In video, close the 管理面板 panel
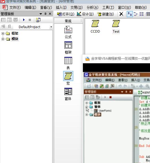Screen dimensions: 150x163 click(x=130, y=92)
